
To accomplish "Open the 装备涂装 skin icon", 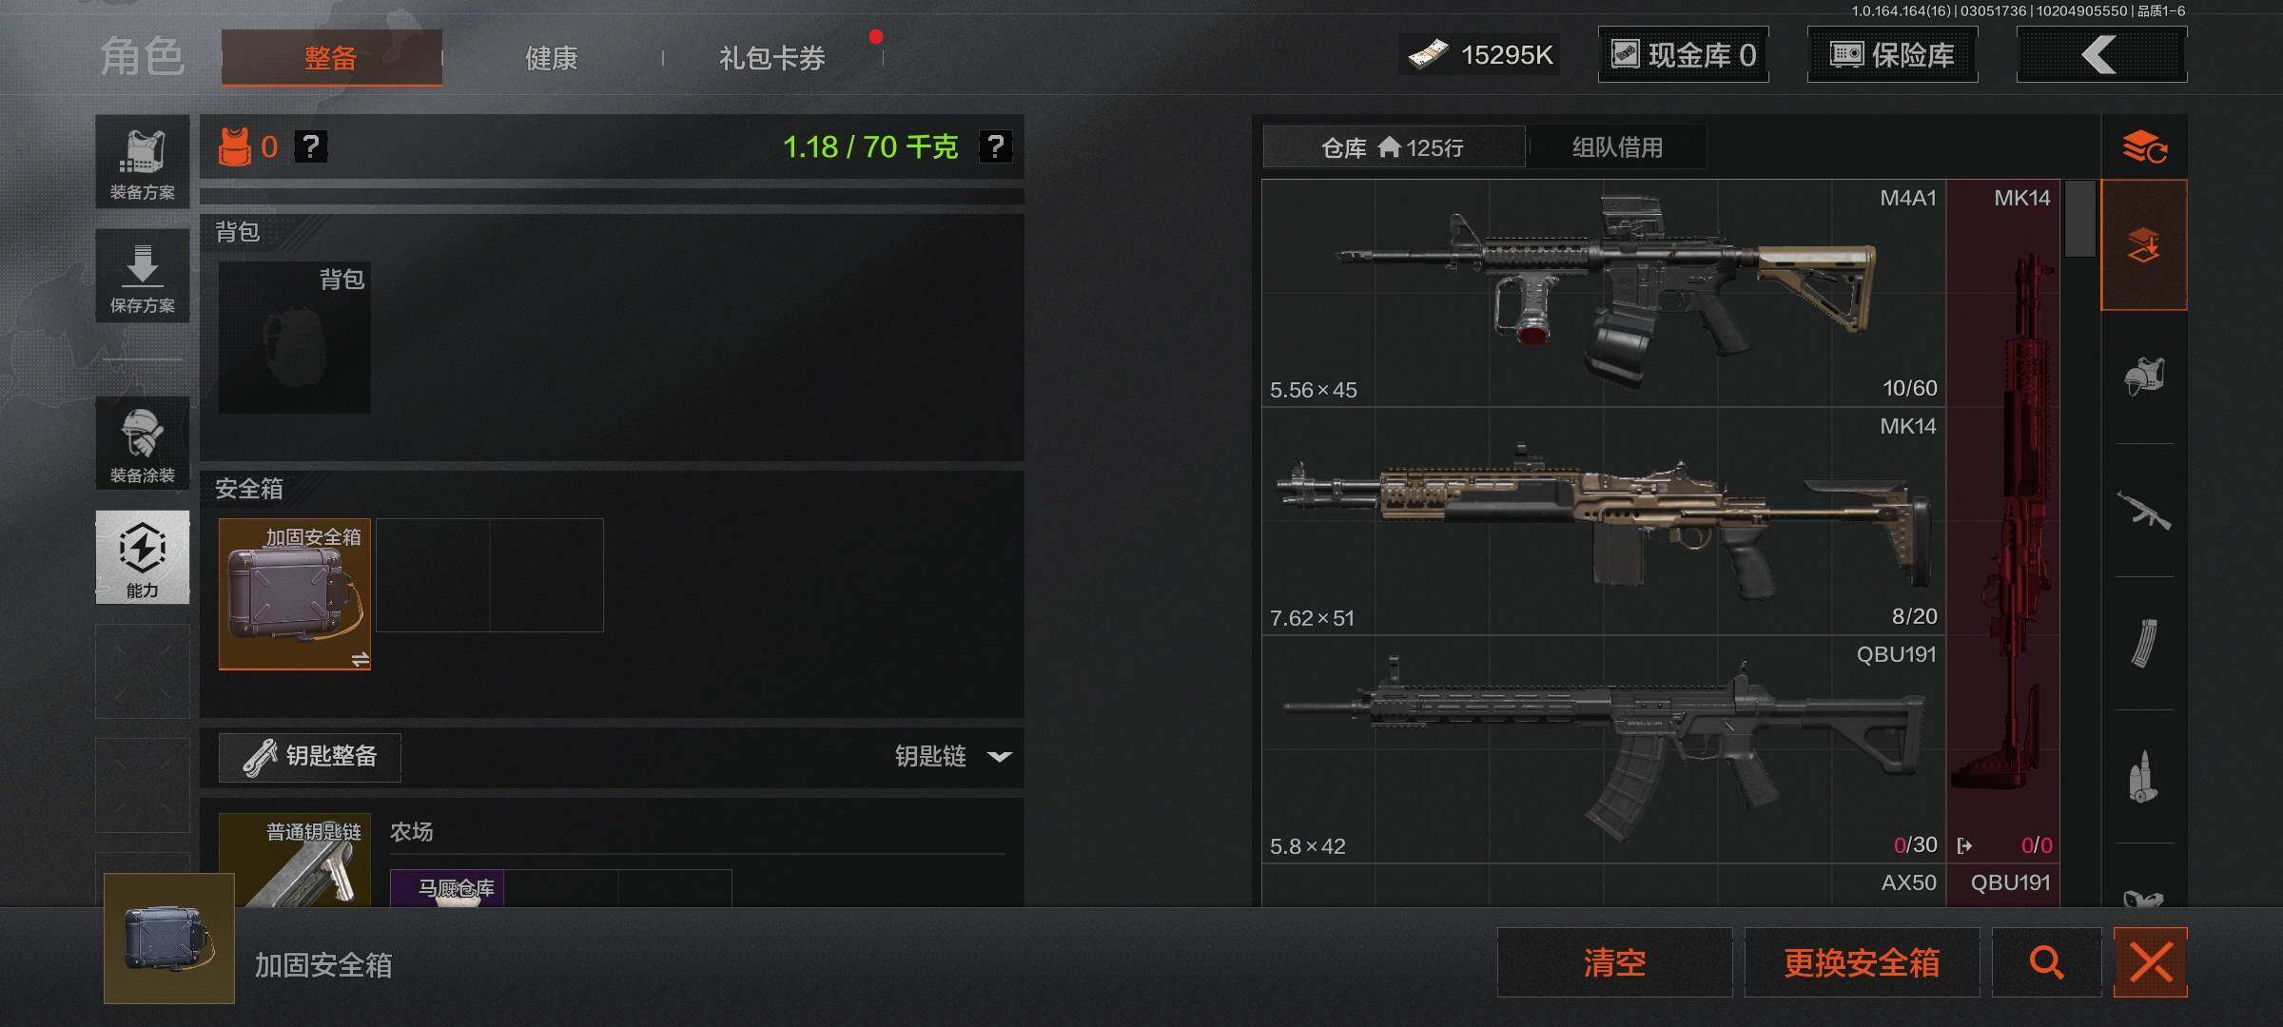I will [x=143, y=443].
